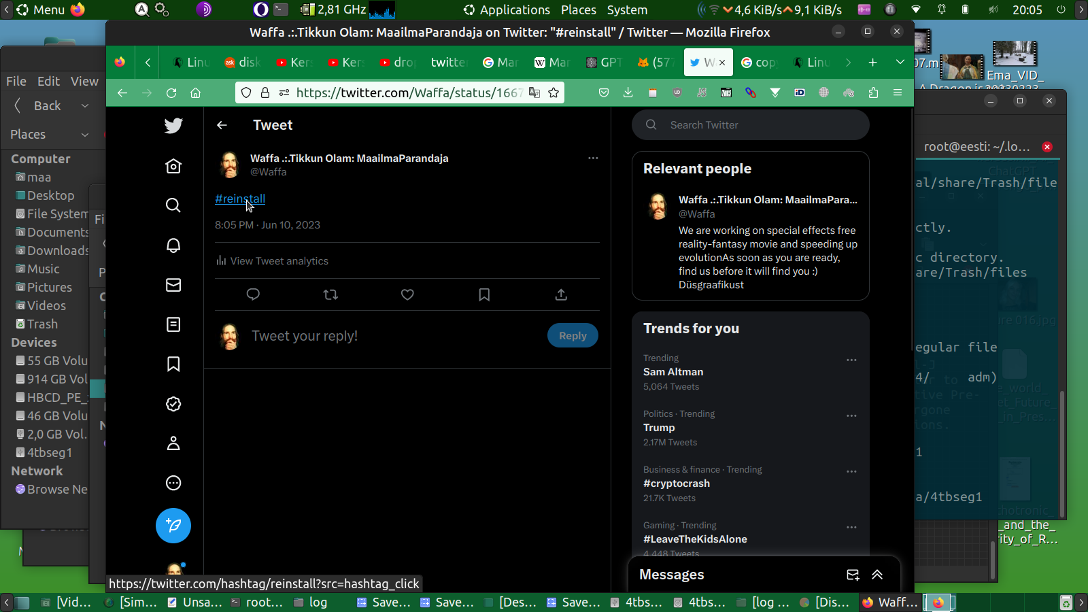Bookmark this page with the star icon

coord(554,92)
